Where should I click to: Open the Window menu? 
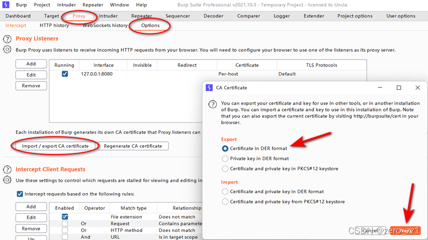(x=119, y=5)
